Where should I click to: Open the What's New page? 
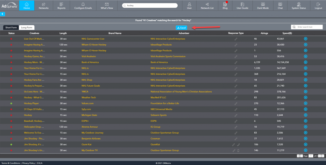point(107,5)
